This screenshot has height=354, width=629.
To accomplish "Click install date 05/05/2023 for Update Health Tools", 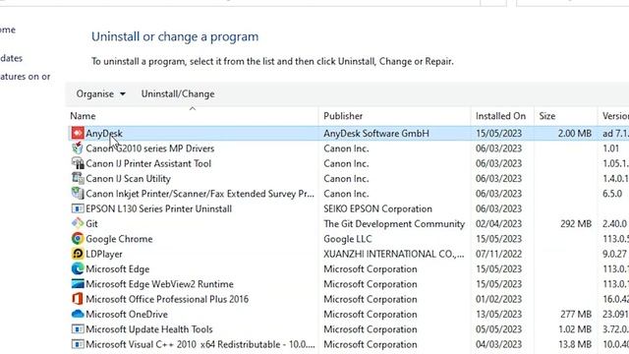I will 498,329.
